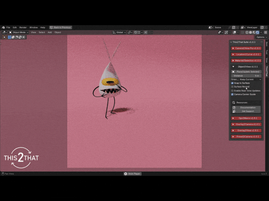
Task: Click the ViewLayer browse icon
Action: pyautogui.click(x=243, y=27)
